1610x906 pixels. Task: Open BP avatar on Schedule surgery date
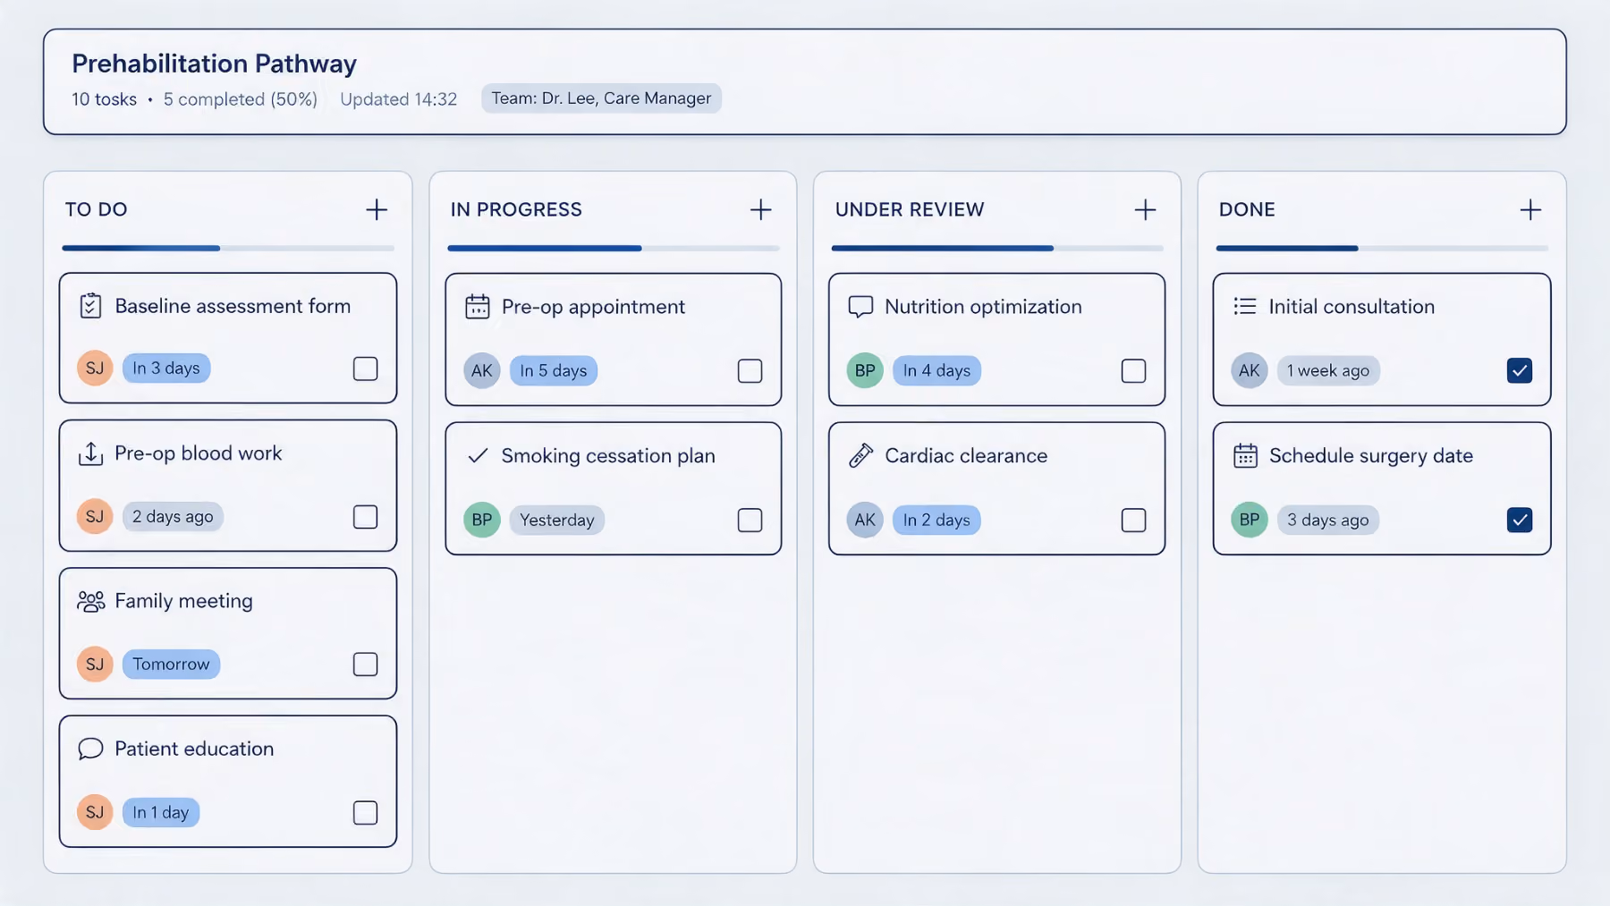point(1250,520)
